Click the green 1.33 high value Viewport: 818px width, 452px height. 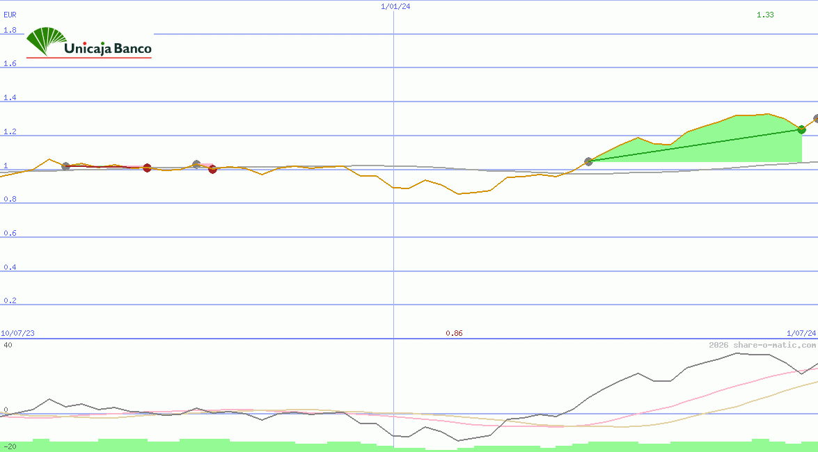click(x=765, y=15)
